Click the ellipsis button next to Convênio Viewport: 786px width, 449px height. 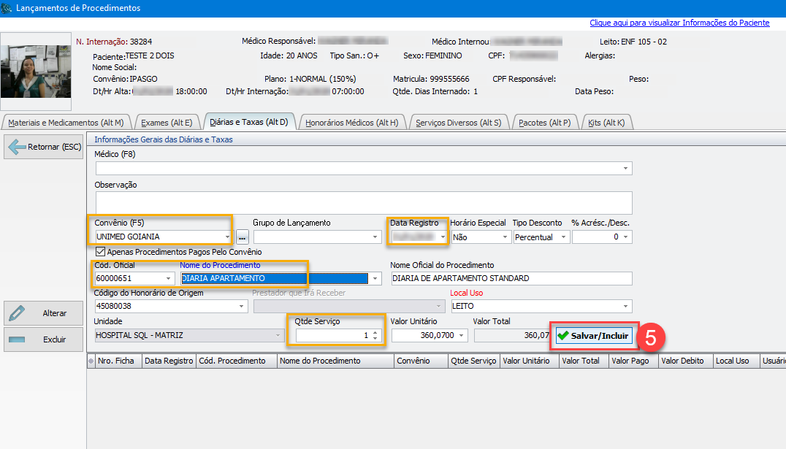243,237
